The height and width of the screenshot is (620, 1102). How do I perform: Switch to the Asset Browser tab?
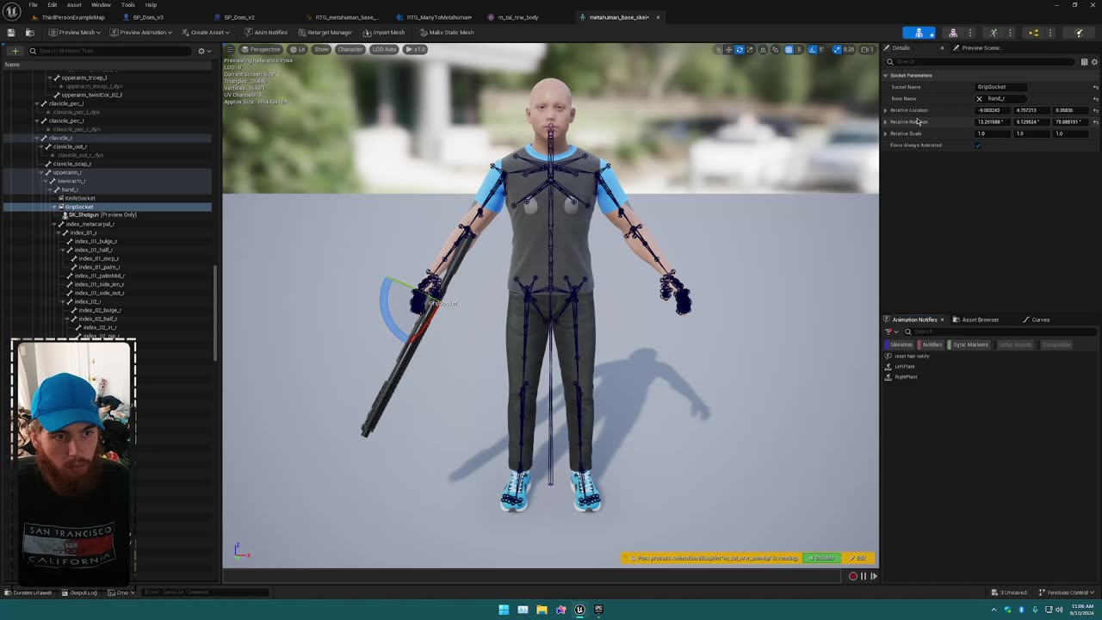tap(975, 319)
